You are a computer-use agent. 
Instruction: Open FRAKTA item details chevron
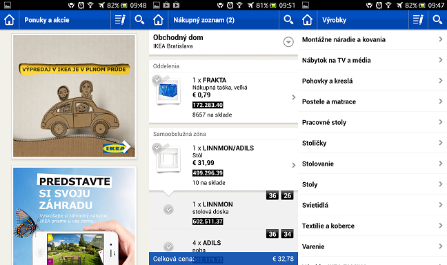click(x=294, y=97)
